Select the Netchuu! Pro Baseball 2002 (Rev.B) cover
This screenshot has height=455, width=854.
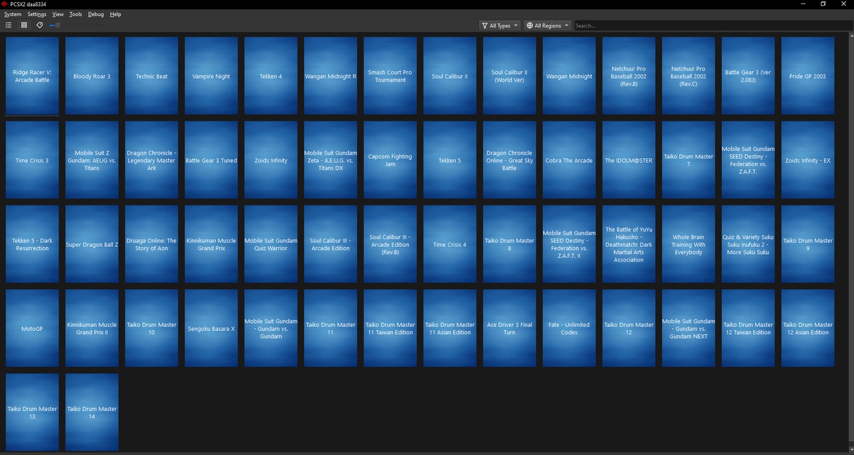(x=629, y=76)
